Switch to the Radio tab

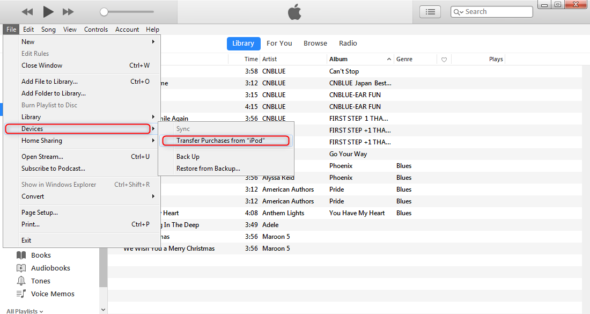[x=348, y=43]
